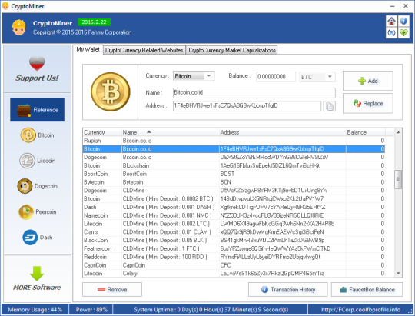Click the Power 89% status entry
Screen dimensions: 415x316
[91, 309]
